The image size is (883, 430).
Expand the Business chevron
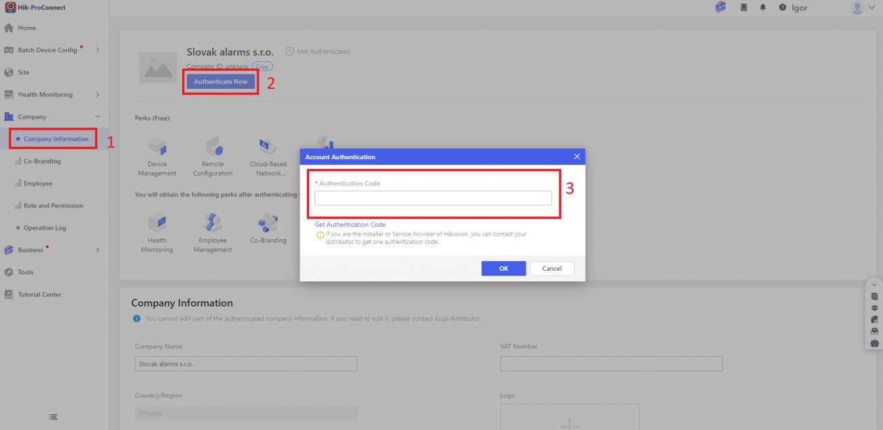coord(97,249)
